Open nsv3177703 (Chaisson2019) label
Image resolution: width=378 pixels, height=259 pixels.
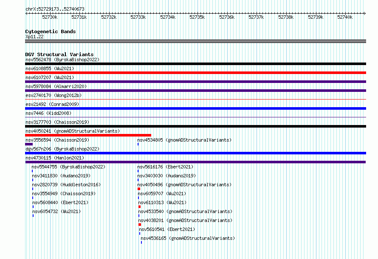click(x=57, y=122)
